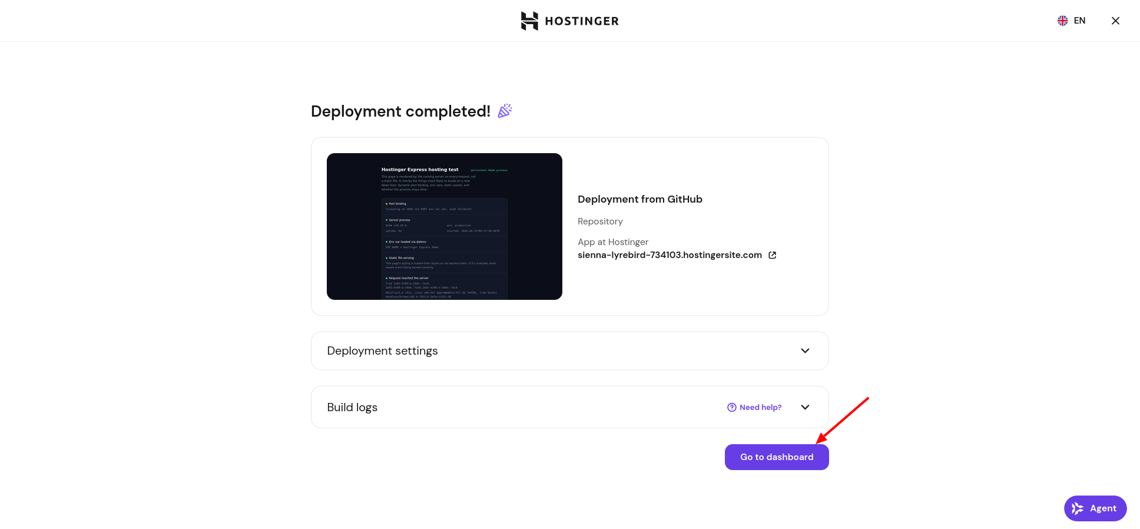Expand the Deployment settings section
Viewport: 1140px width, 529px height.
pyautogui.click(x=570, y=351)
